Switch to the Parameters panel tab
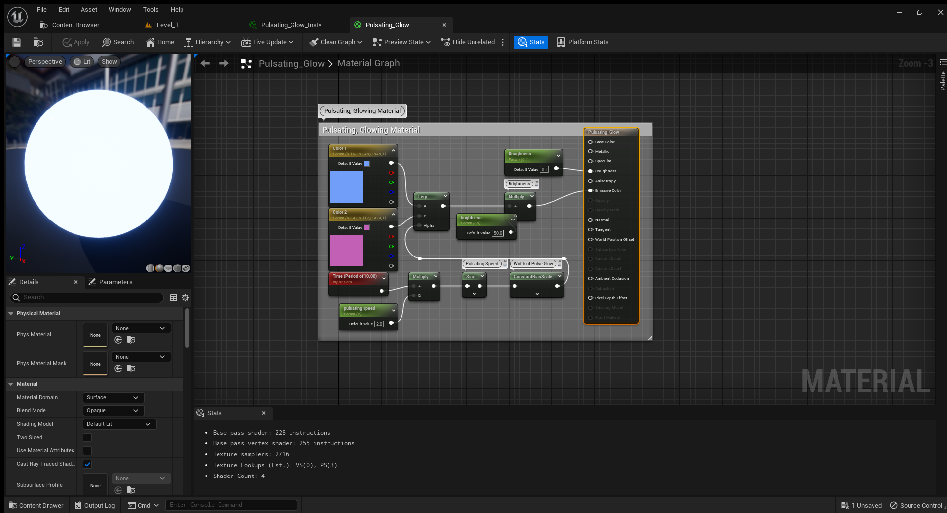 click(110, 282)
